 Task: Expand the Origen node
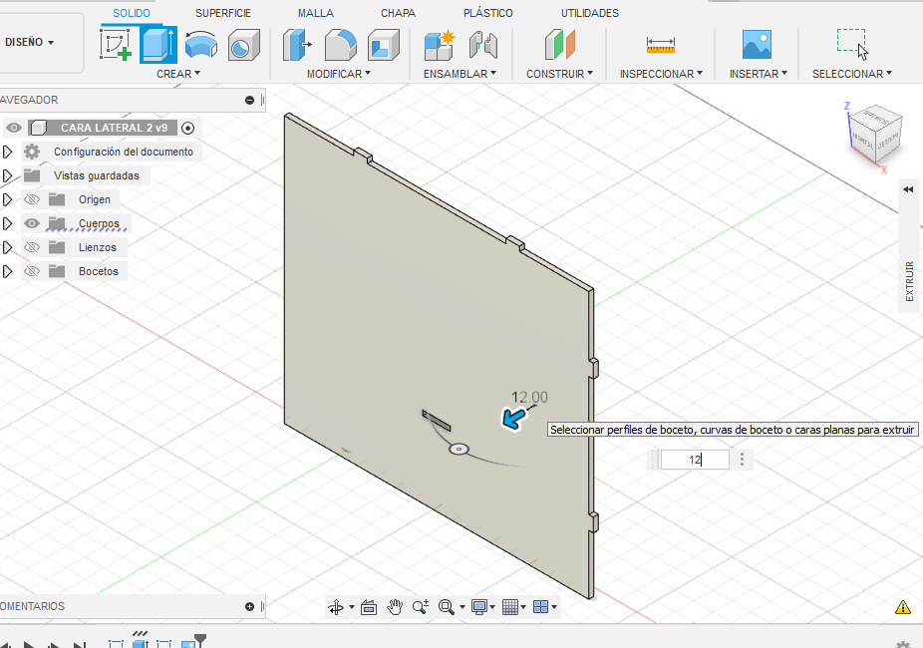7,199
